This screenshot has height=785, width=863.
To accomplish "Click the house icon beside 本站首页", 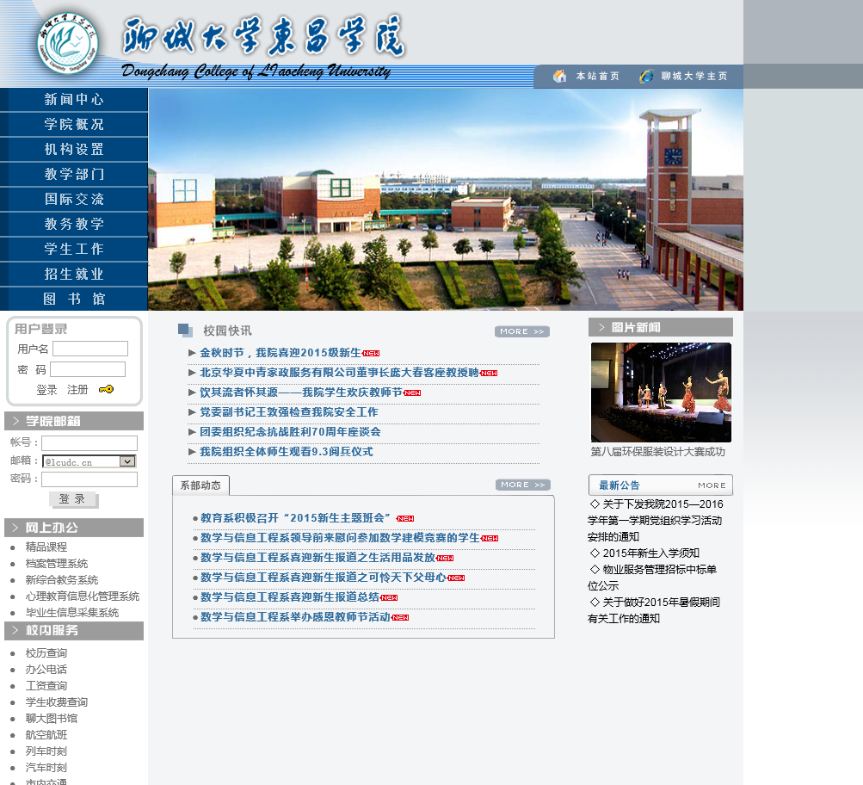I will pos(560,76).
